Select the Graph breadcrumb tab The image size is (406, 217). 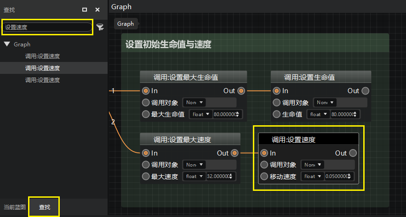(x=126, y=24)
